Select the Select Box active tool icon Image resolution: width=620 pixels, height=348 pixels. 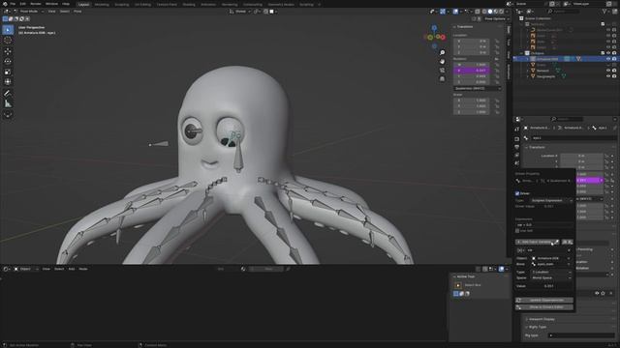tap(458, 285)
